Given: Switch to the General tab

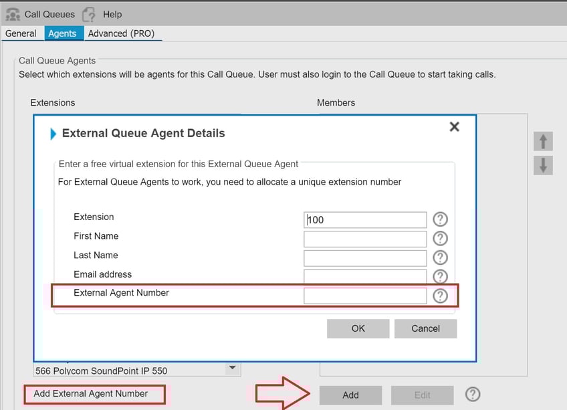Looking at the screenshot, I should [x=21, y=33].
